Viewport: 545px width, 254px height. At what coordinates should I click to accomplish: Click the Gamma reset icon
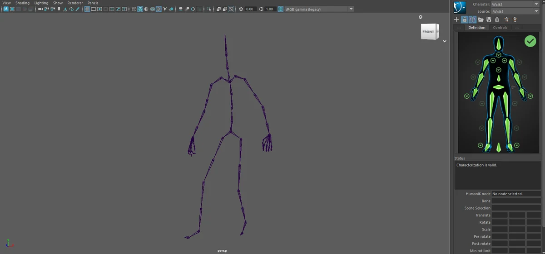click(261, 9)
